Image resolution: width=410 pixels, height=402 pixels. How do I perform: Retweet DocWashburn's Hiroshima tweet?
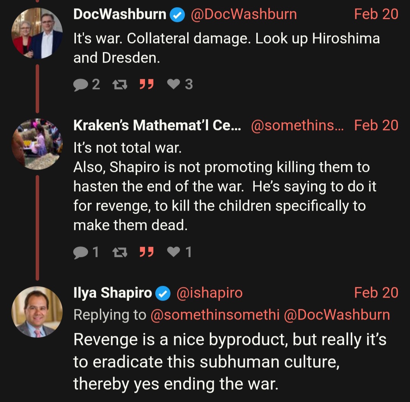click(120, 84)
